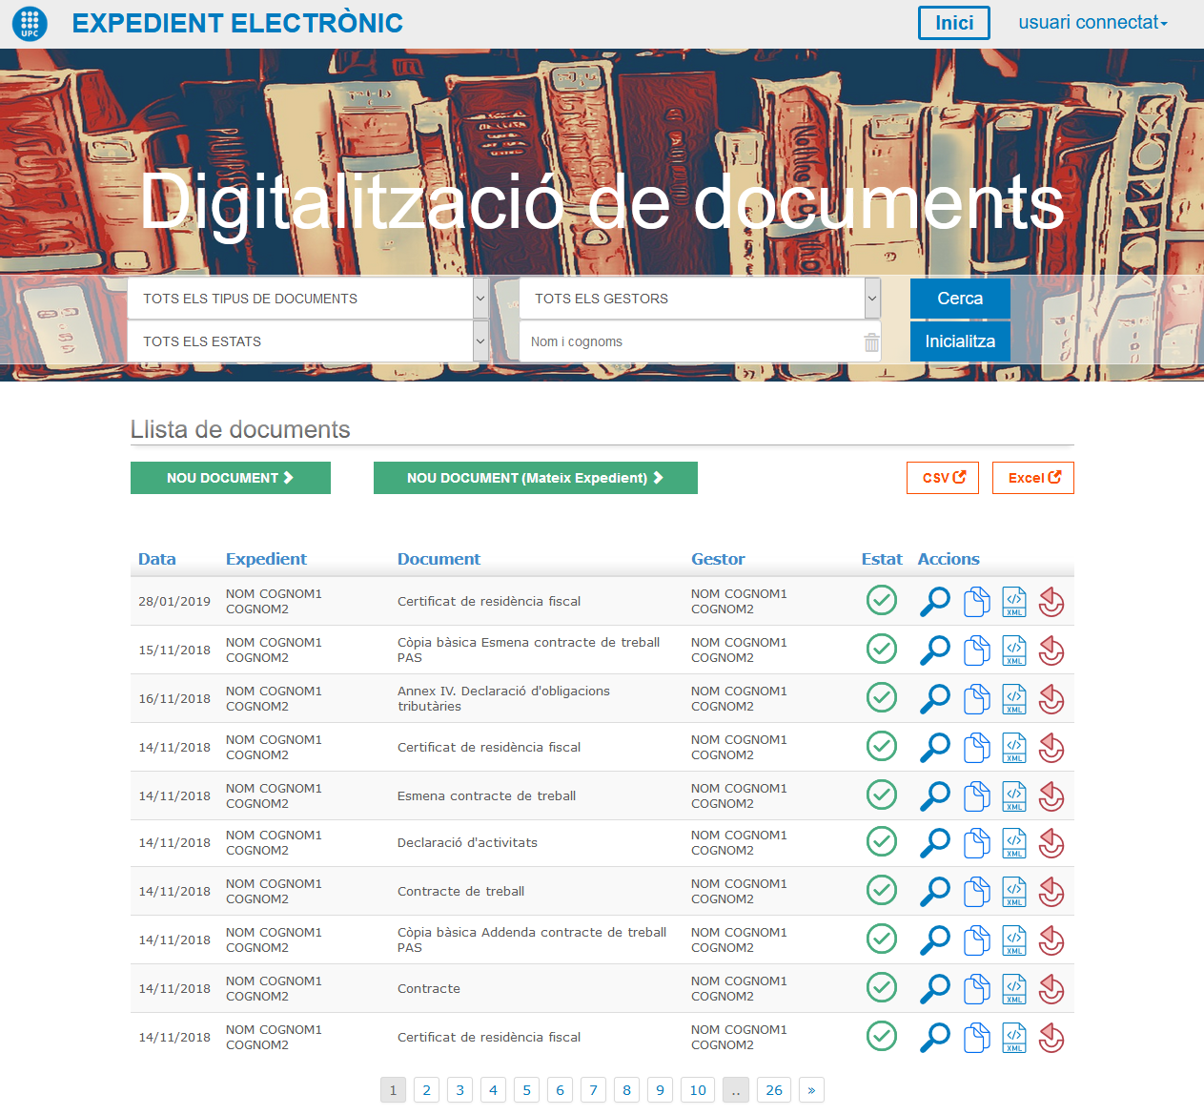Export the list using the CSV button
This screenshot has height=1115, width=1204.
point(943,478)
